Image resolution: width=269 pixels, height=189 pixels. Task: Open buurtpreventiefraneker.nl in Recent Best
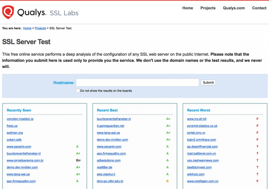click(x=113, y=119)
